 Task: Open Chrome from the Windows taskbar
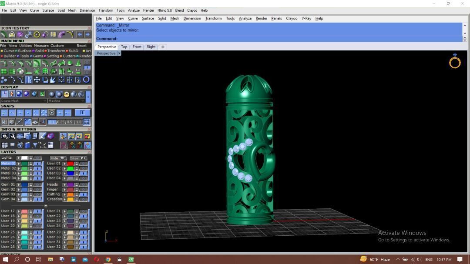pyautogui.click(x=108, y=259)
